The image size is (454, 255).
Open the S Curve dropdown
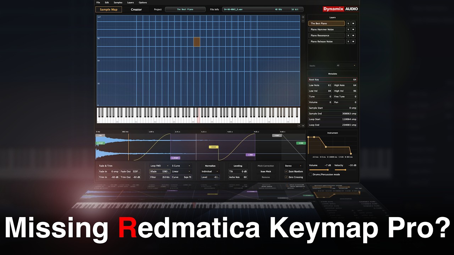[182, 166]
